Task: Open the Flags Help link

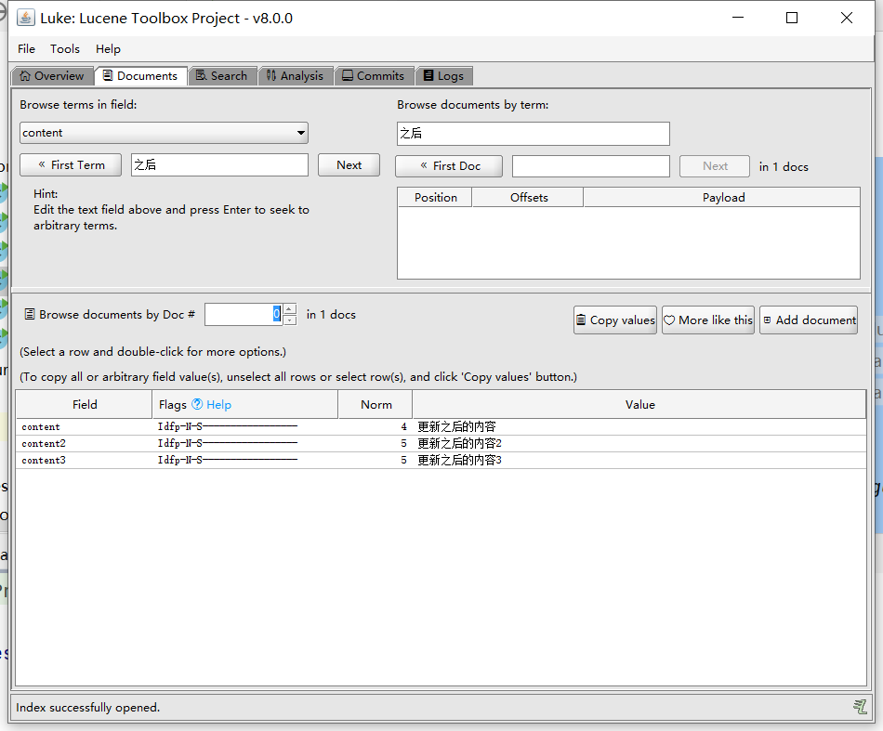Action: pos(218,405)
